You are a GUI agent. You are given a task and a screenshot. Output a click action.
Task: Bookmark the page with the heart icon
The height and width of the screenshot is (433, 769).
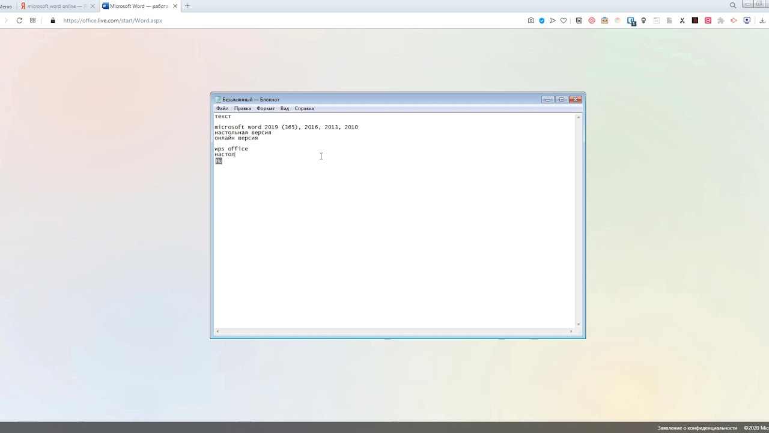click(x=564, y=20)
